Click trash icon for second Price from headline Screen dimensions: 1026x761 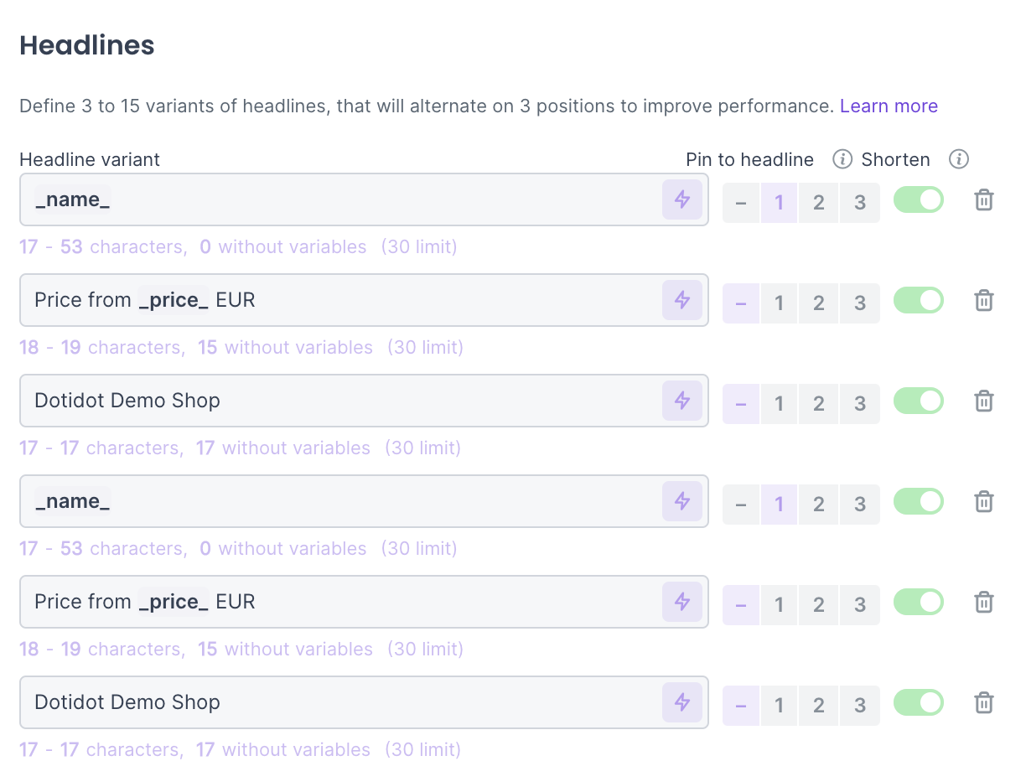(984, 602)
